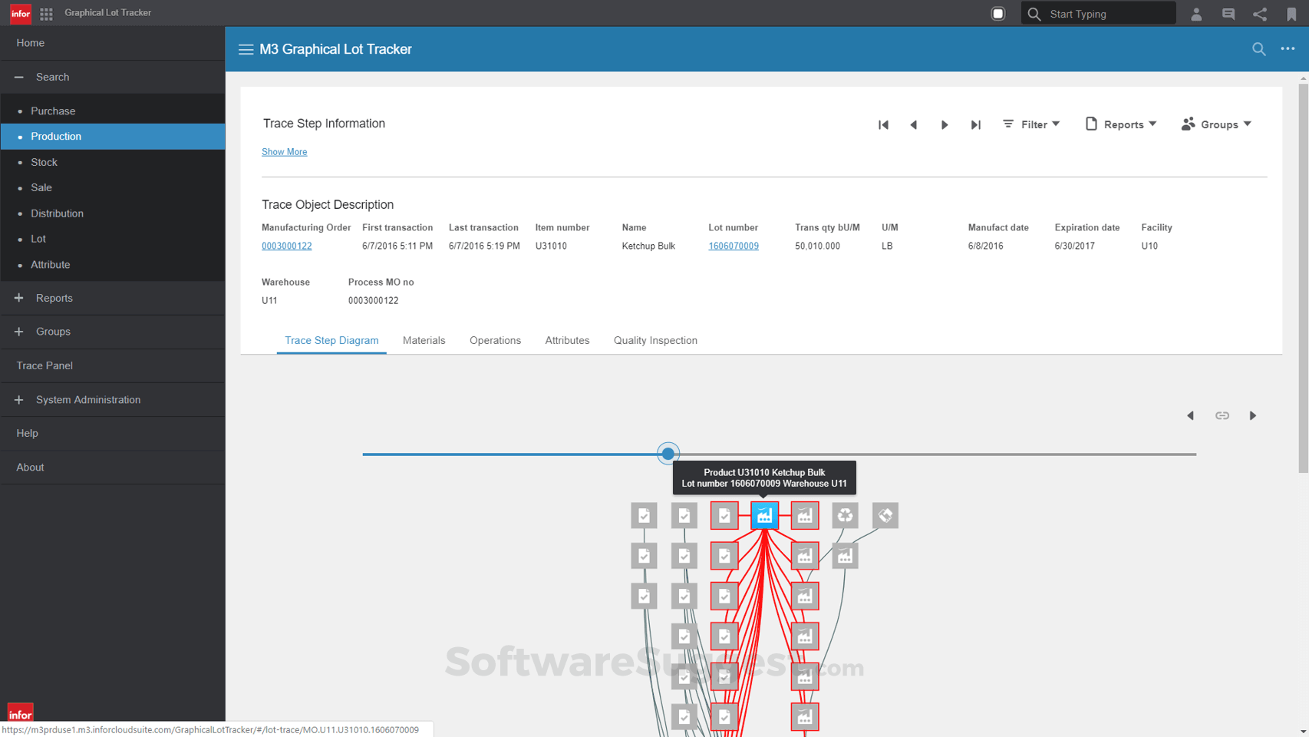The height and width of the screenshot is (737, 1309).
Task: Expand System Administration in the sidebar
Action: pos(113,400)
